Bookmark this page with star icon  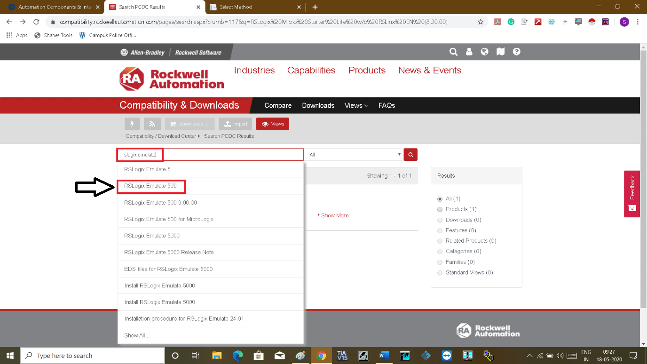coord(481,22)
